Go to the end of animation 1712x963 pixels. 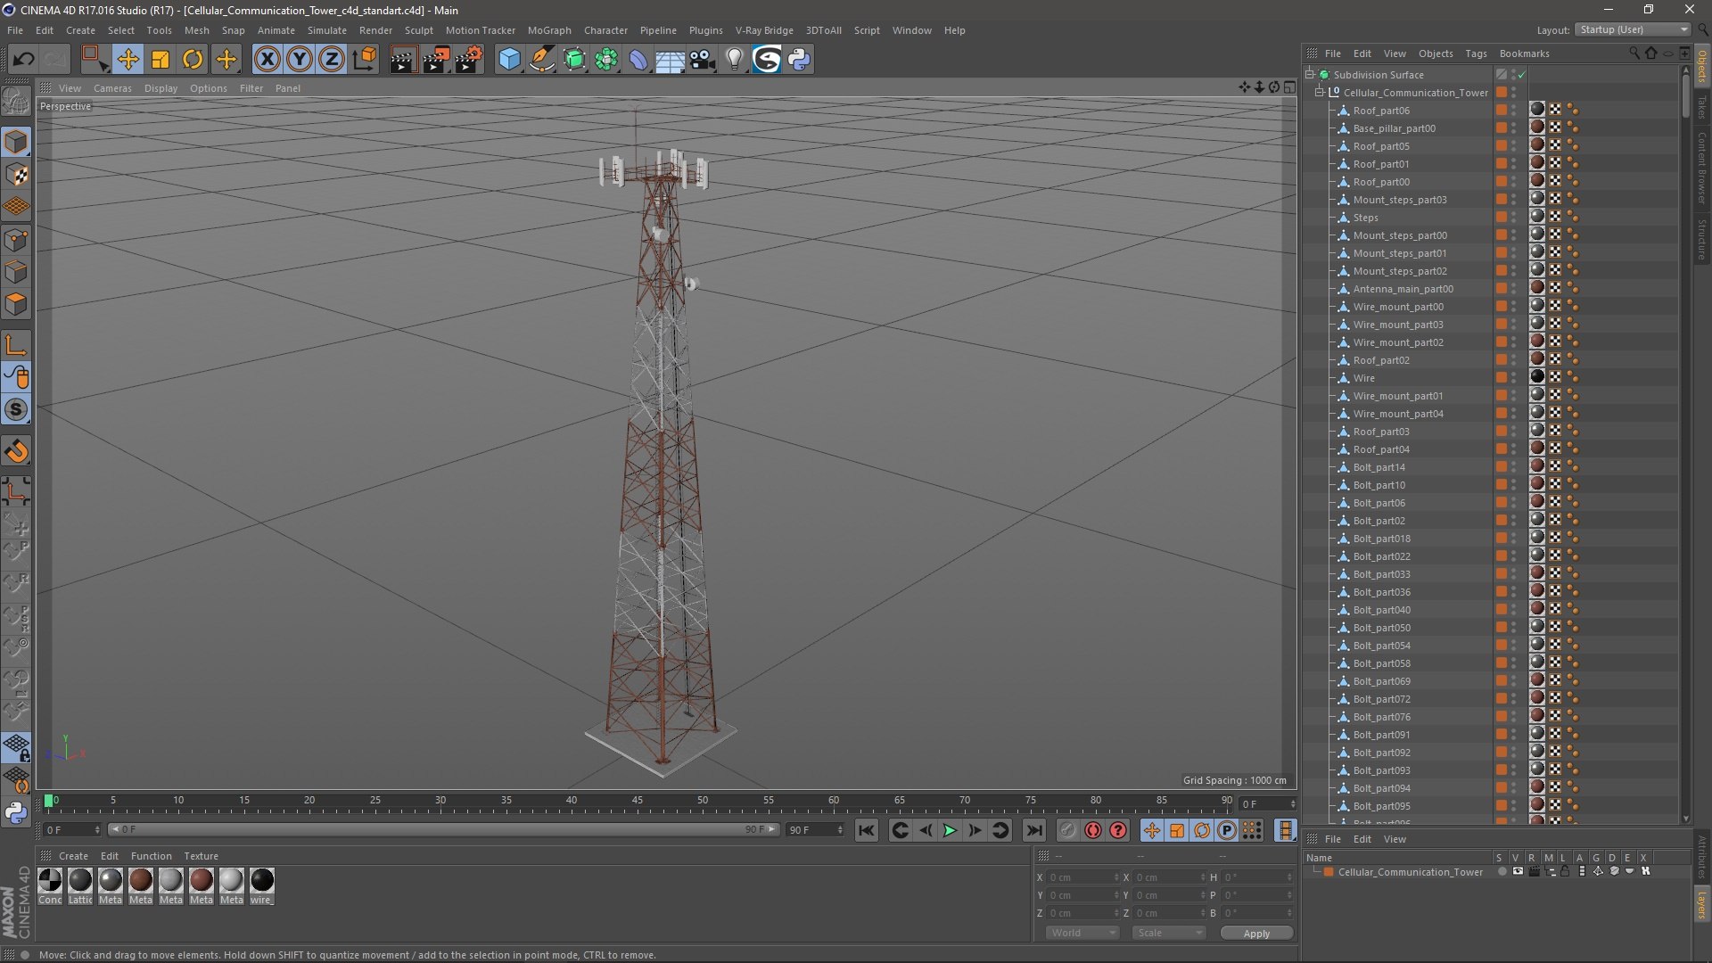coord(1033,830)
